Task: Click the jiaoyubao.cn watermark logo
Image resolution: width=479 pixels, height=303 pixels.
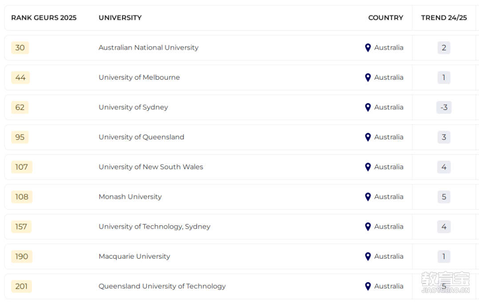Action: [445, 282]
